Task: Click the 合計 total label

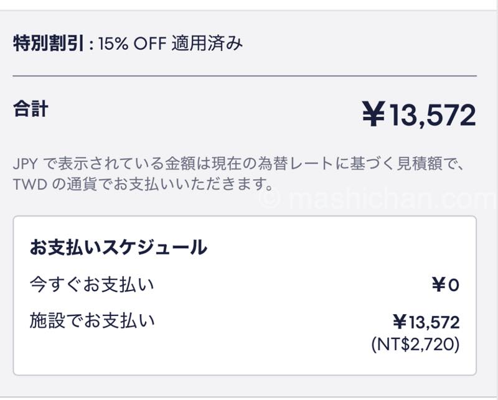Action: click(31, 108)
